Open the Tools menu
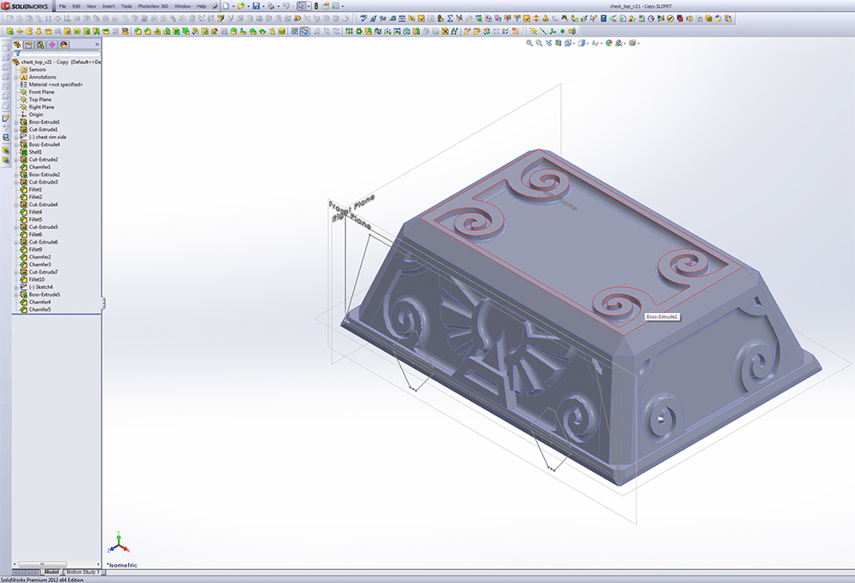Screen dimensions: 855x583 click(127, 6)
